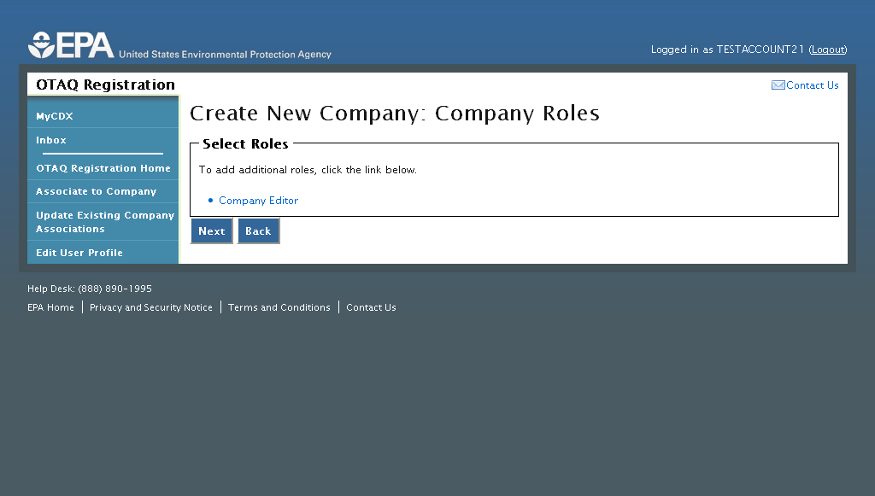
Task: Go to Inbox in the sidebar
Action: point(51,140)
